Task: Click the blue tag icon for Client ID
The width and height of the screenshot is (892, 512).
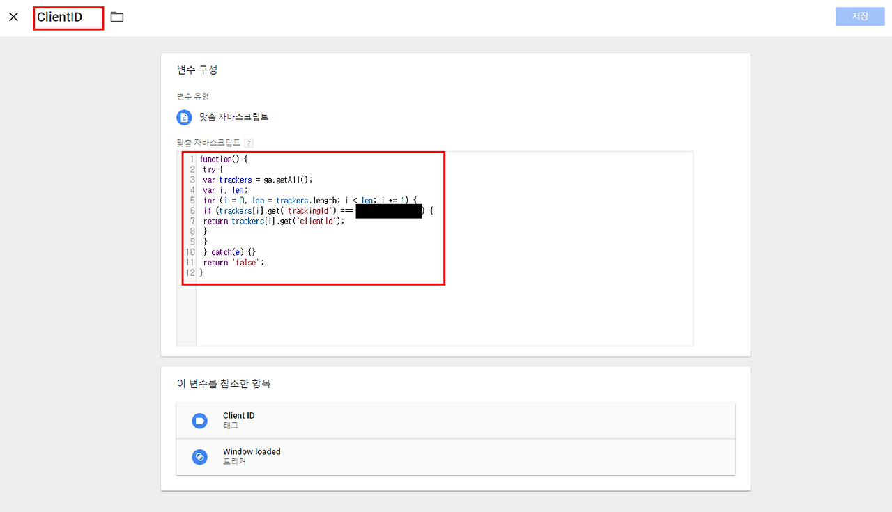Action: (x=199, y=421)
